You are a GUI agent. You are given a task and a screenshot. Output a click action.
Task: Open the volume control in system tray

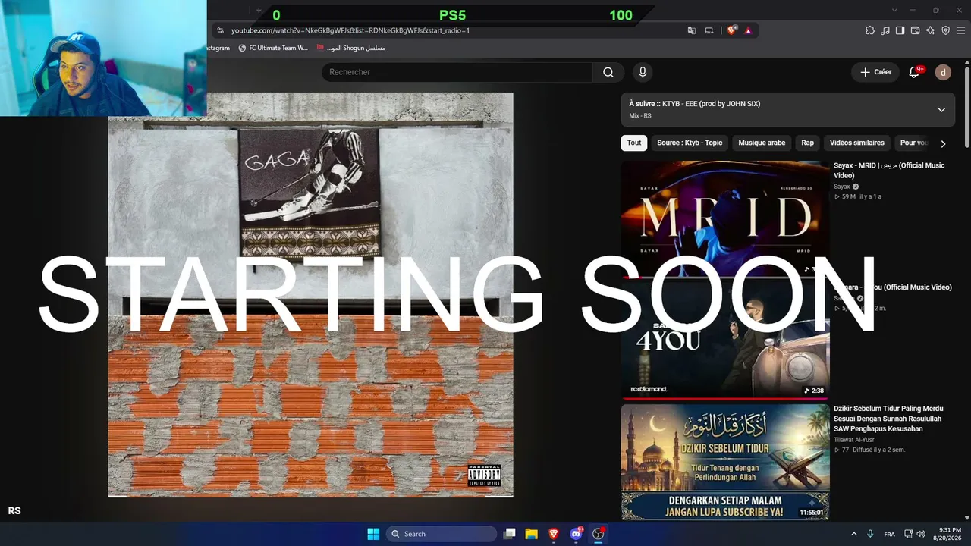(921, 534)
